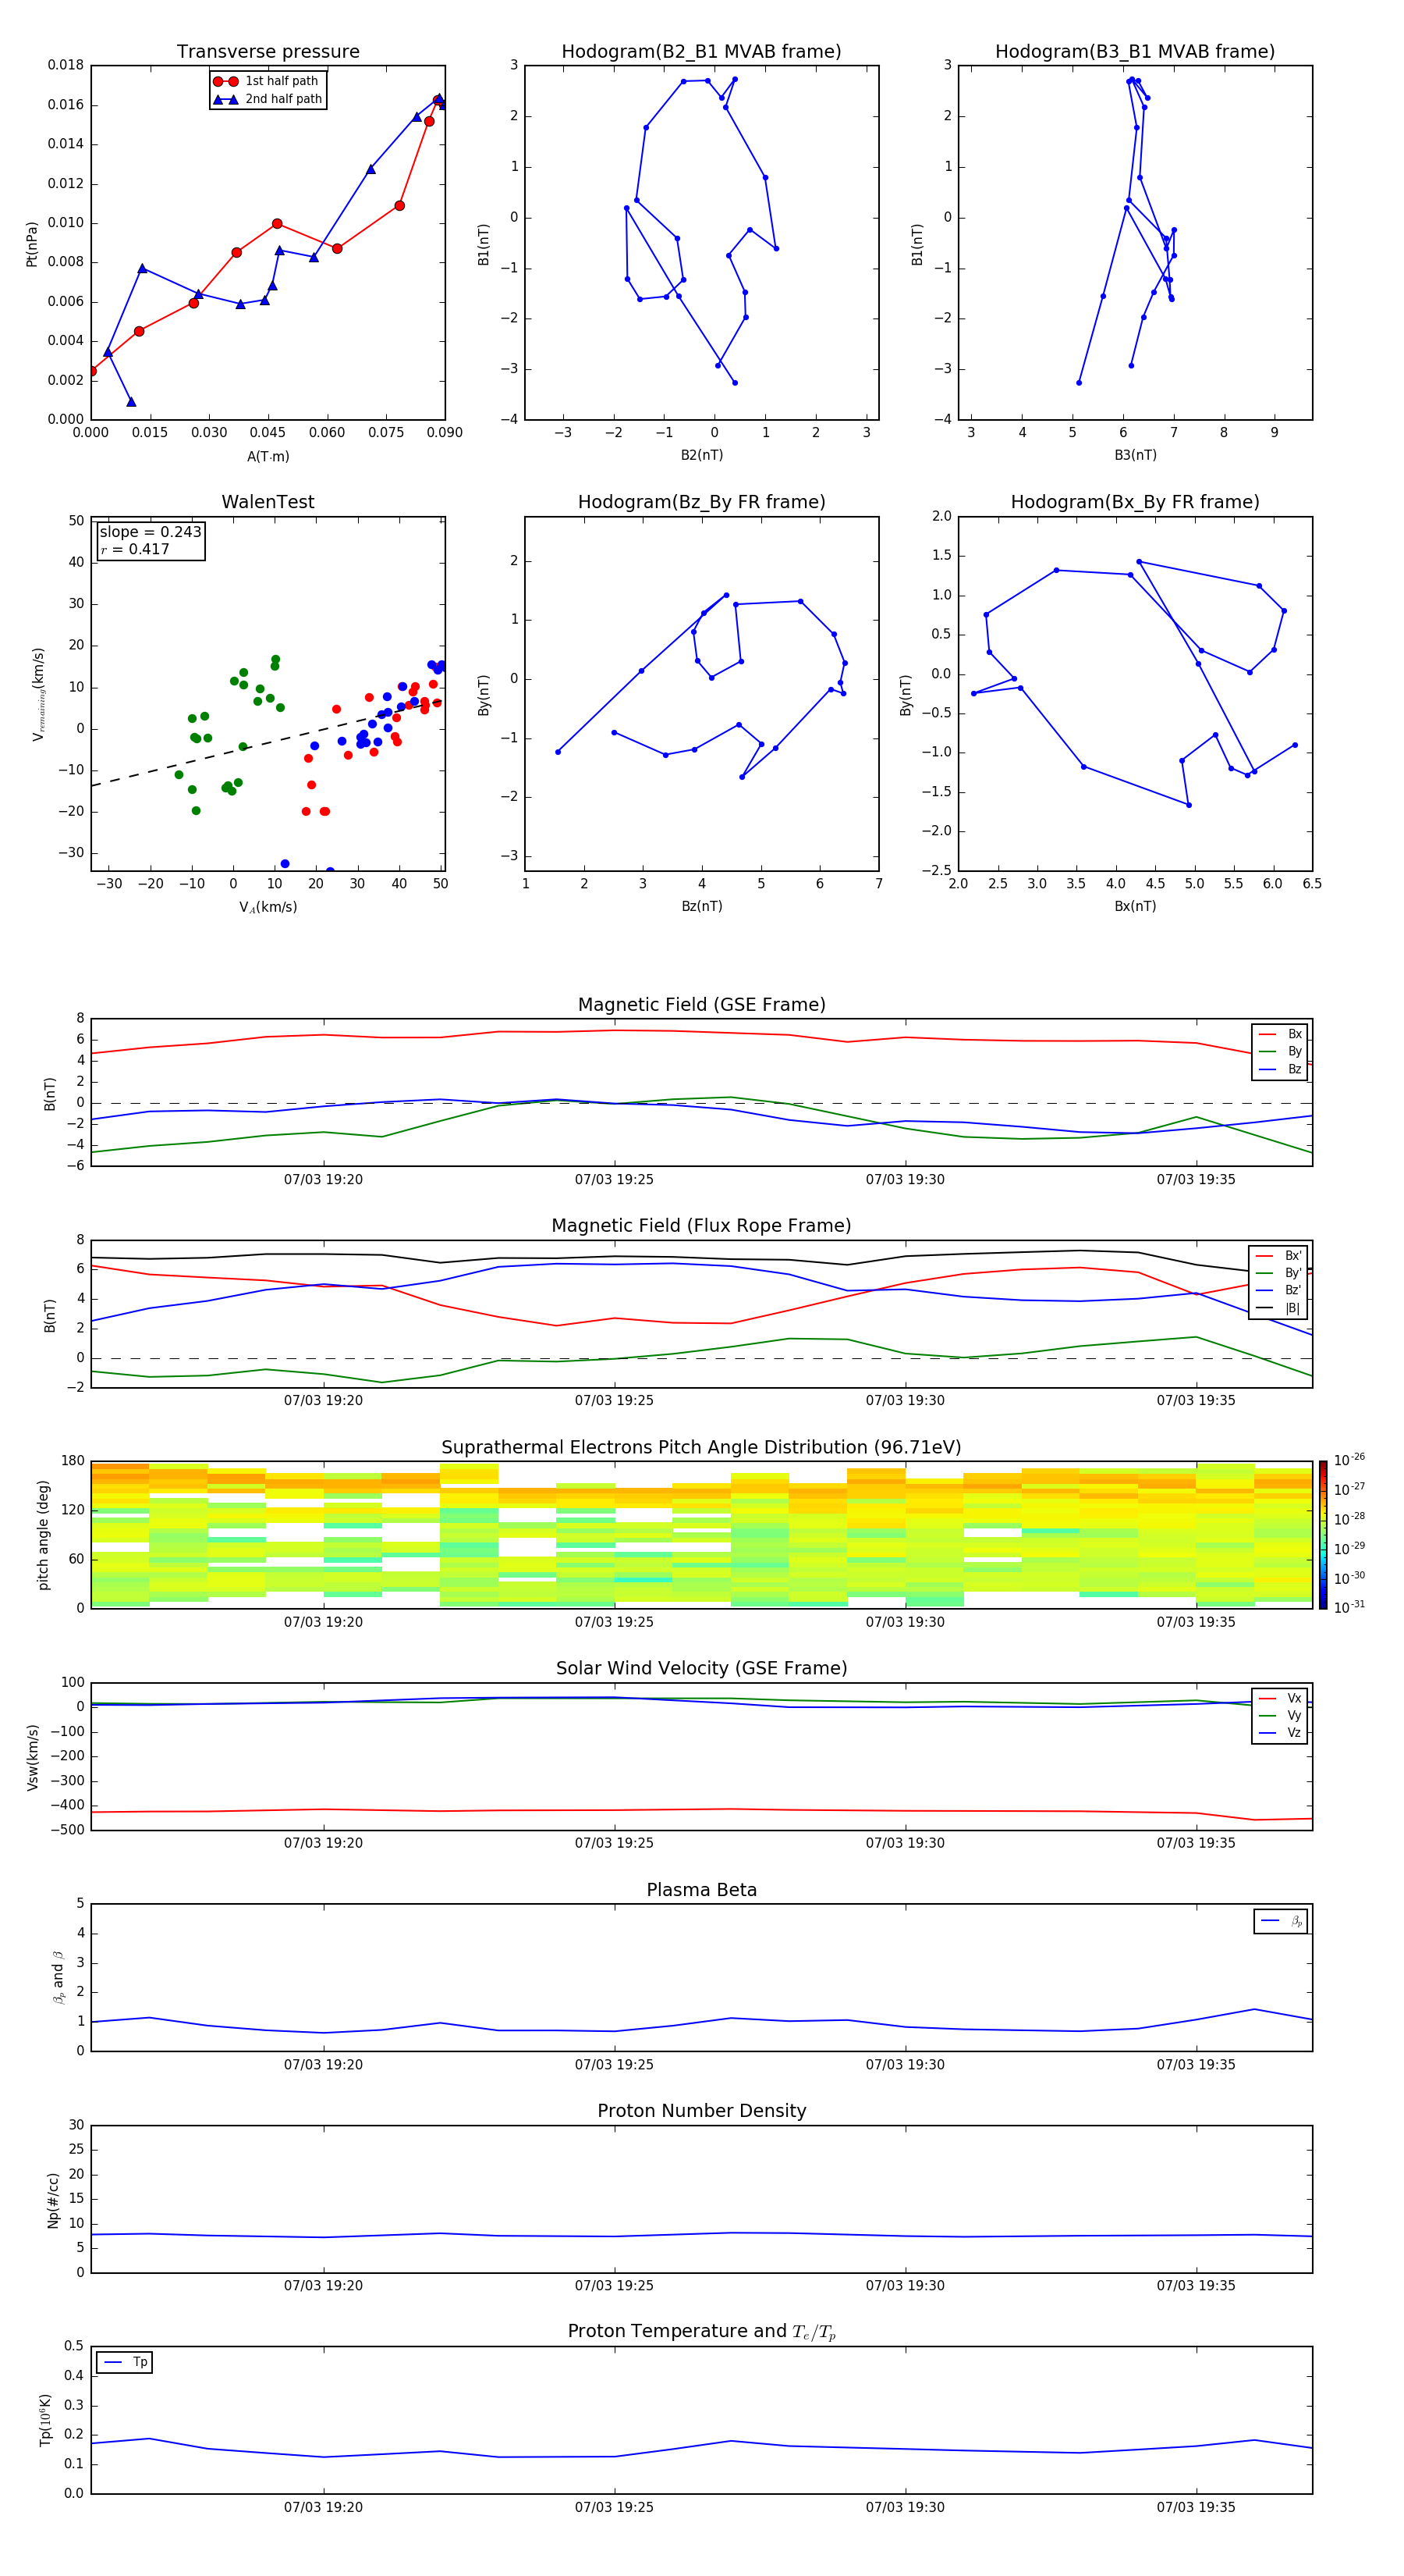Click the 'Hodogram(B2_B1 MVAB frame)' title

pos(701,52)
